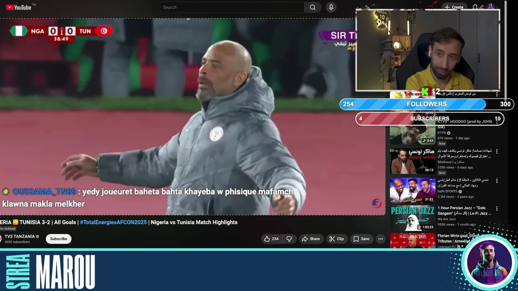518x291 pixels.
Task: Click the streamer avatar in the overlay
Action: click(489, 263)
